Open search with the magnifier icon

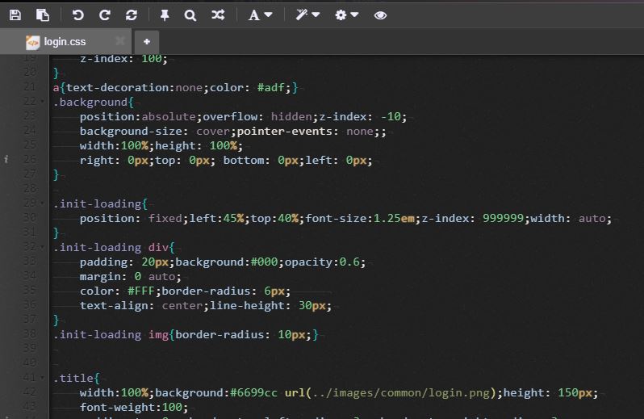190,15
